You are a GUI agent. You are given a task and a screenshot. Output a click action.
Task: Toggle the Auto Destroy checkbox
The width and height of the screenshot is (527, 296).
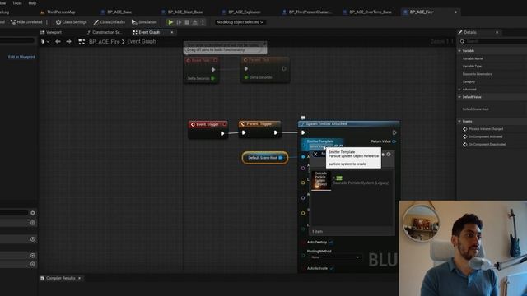331,243
